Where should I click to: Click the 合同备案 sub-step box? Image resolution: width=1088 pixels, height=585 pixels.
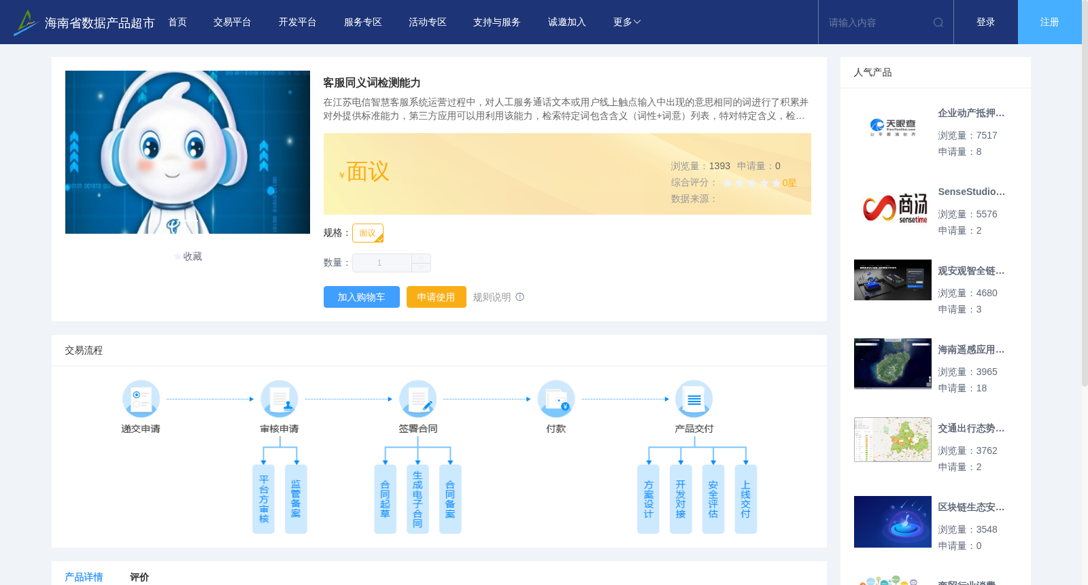coord(450,499)
